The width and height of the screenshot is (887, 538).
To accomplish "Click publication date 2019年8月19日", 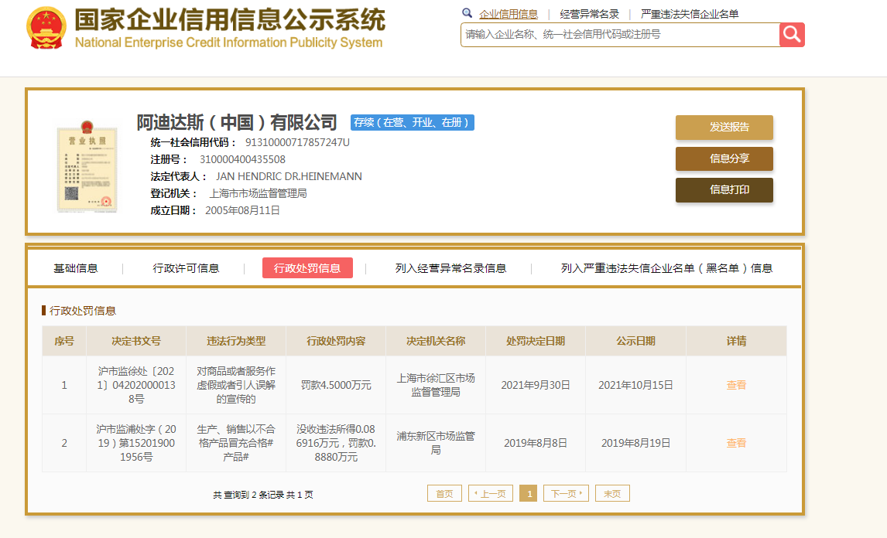I will click(635, 443).
